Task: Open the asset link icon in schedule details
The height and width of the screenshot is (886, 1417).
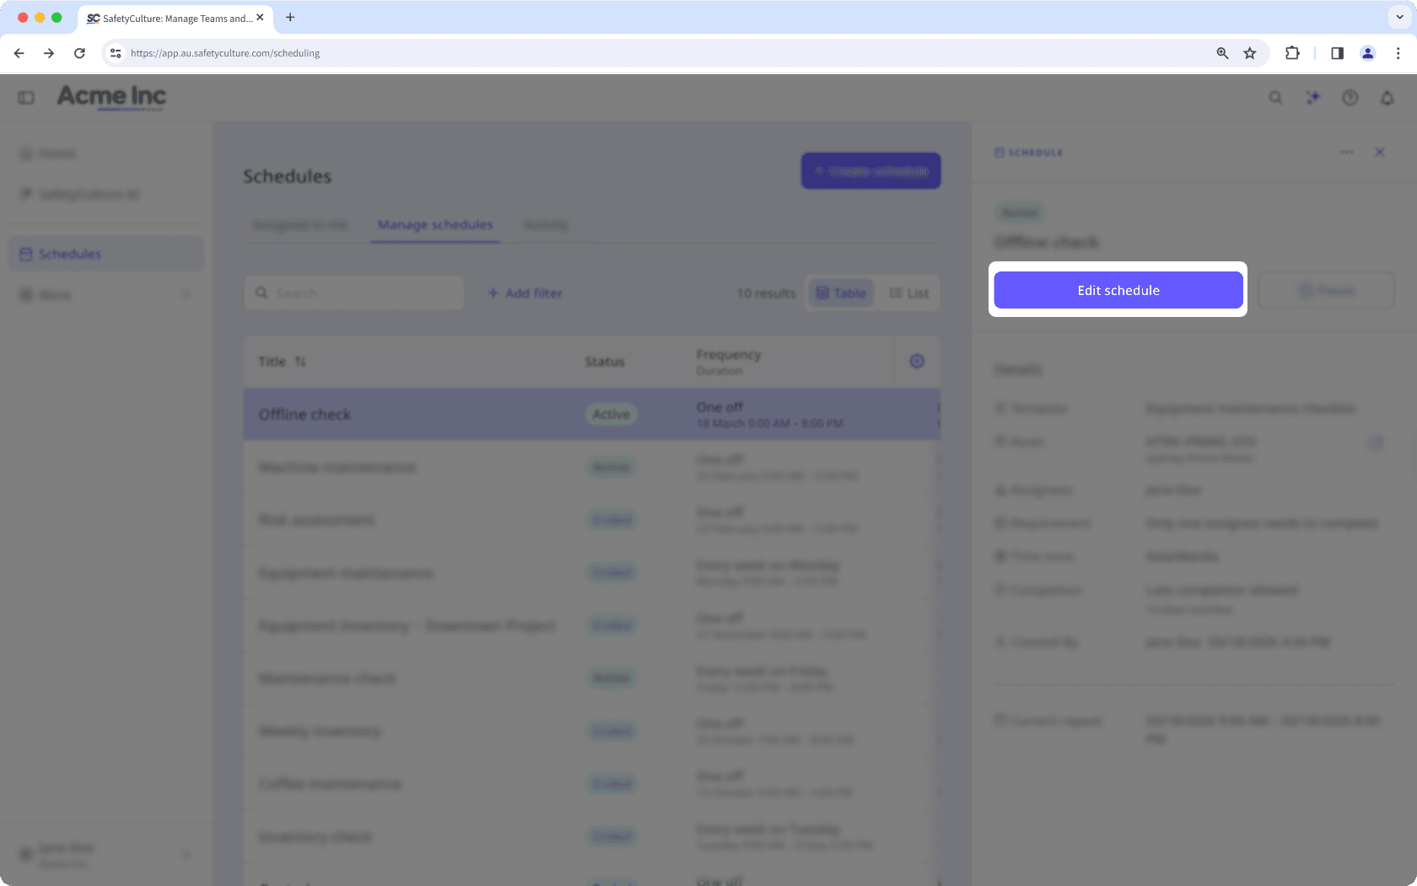Action: tap(1376, 442)
